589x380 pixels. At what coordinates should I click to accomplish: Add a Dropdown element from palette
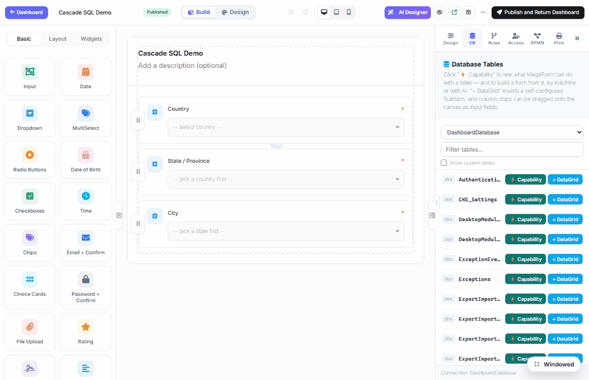click(29, 119)
